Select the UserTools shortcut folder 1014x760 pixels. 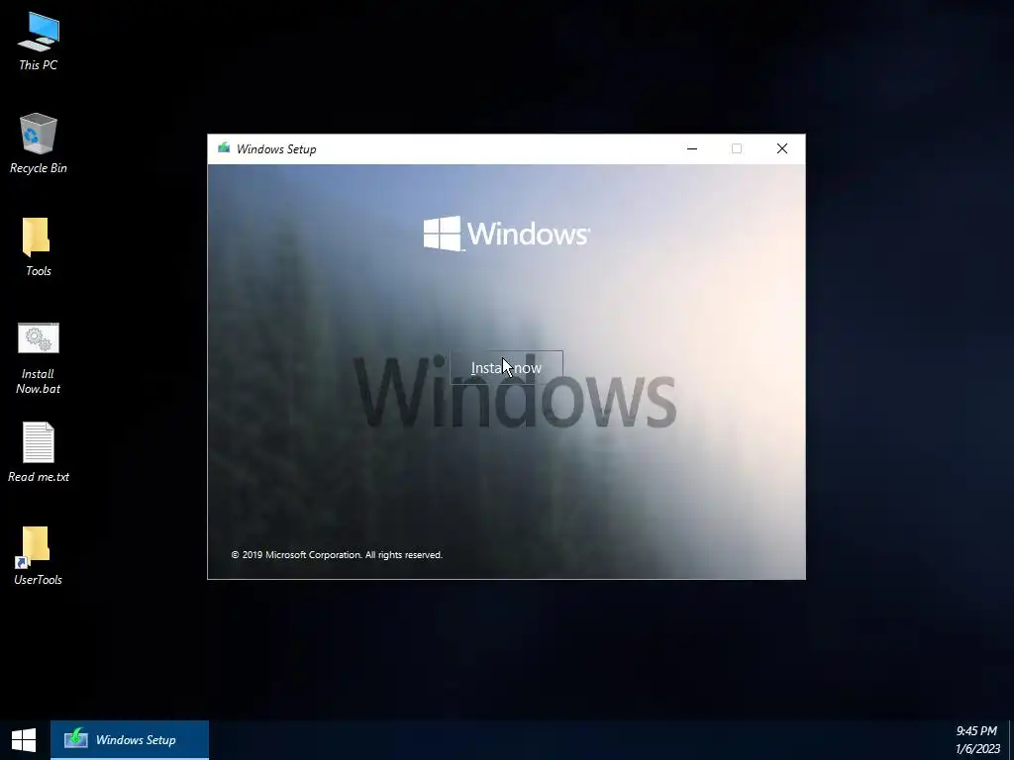[39, 556]
